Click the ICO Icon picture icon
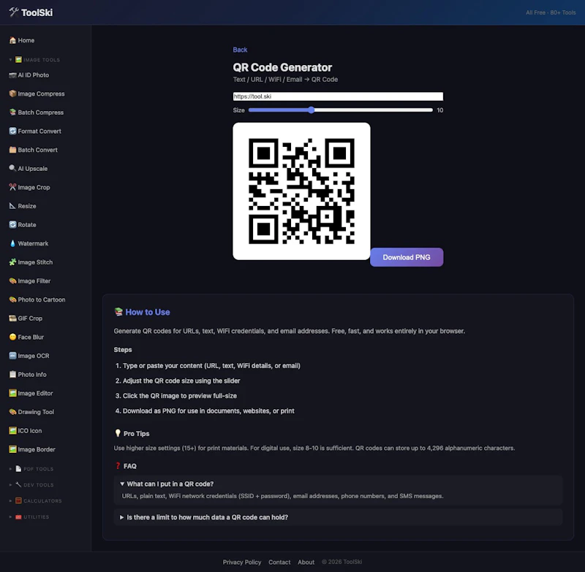The height and width of the screenshot is (572, 585). [12, 431]
